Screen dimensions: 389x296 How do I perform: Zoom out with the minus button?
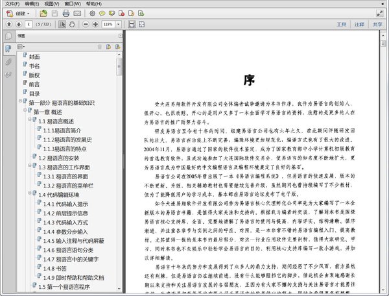coord(86,24)
